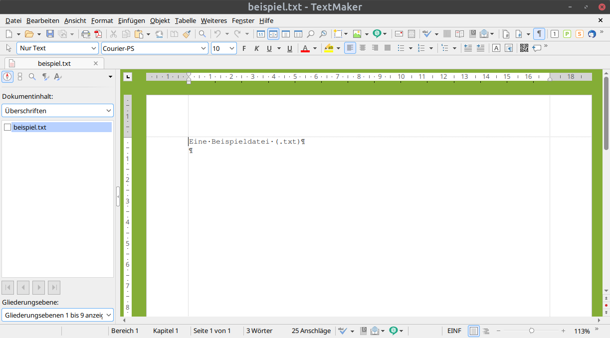The height and width of the screenshot is (338, 610).
Task: Click the Undo arrow icon
Action: click(x=217, y=34)
